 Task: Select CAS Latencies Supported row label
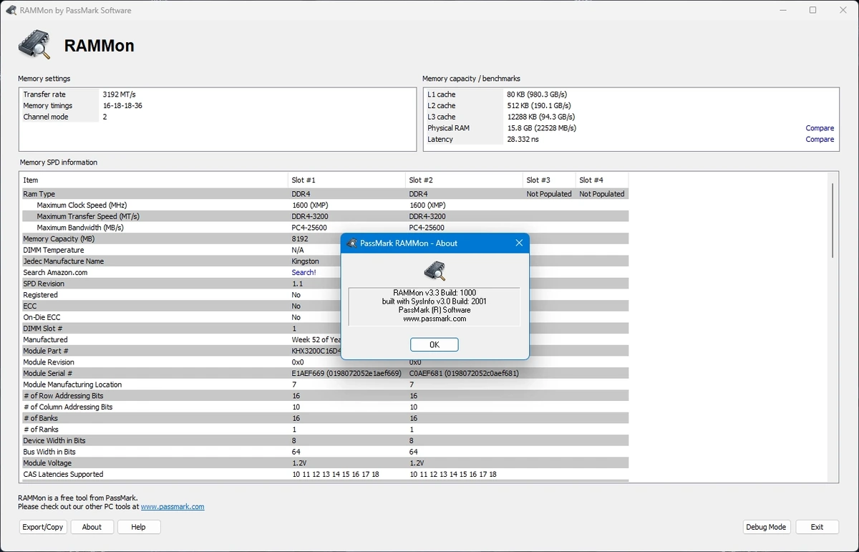(x=63, y=474)
